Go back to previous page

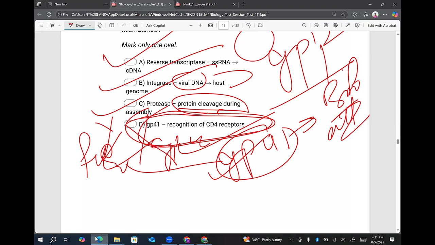39,15
